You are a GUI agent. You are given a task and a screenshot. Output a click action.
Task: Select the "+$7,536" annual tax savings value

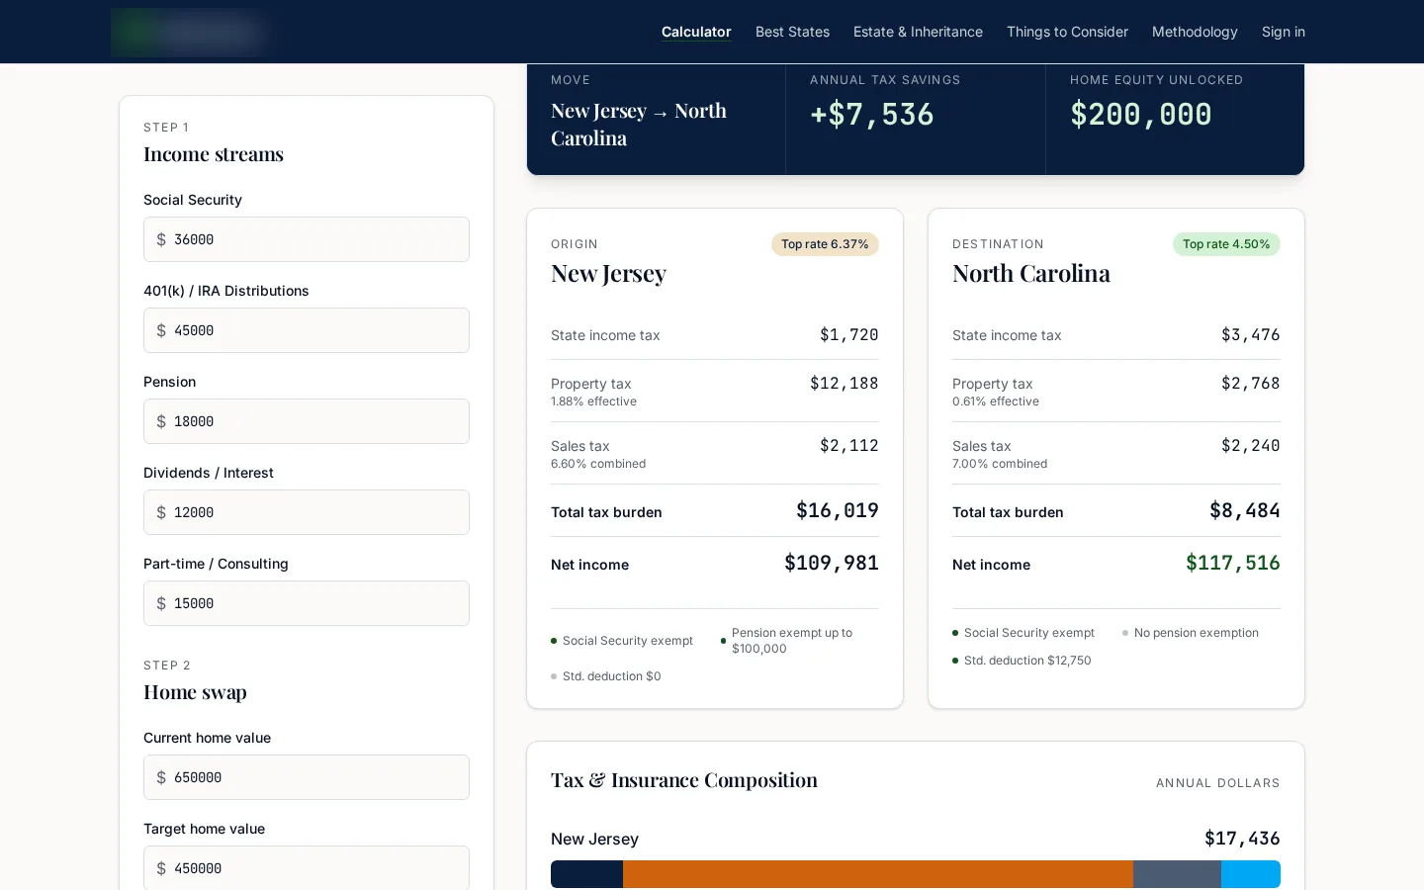871,115
